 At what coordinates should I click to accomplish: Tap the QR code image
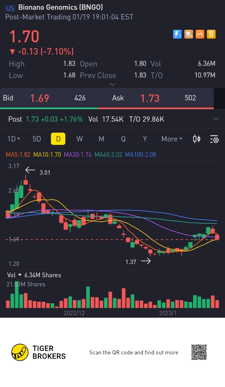pos(199,352)
